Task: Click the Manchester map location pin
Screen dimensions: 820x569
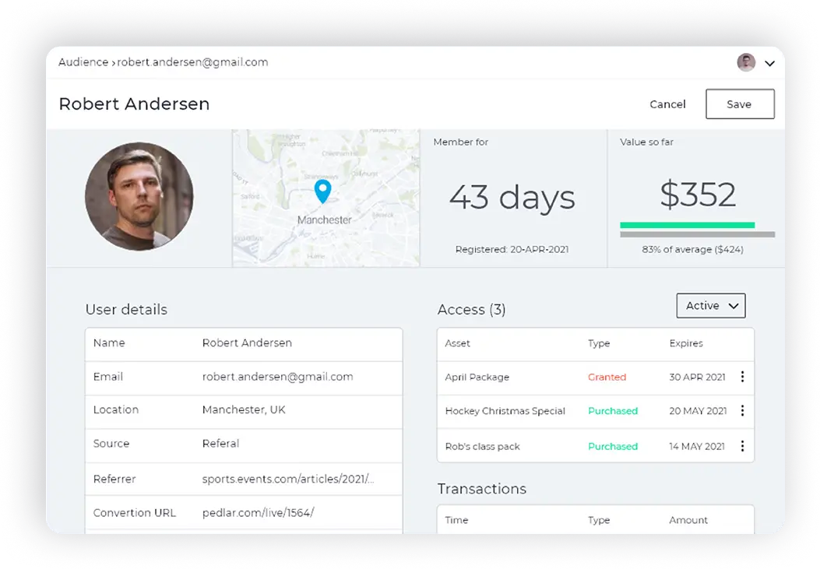Action: click(322, 191)
